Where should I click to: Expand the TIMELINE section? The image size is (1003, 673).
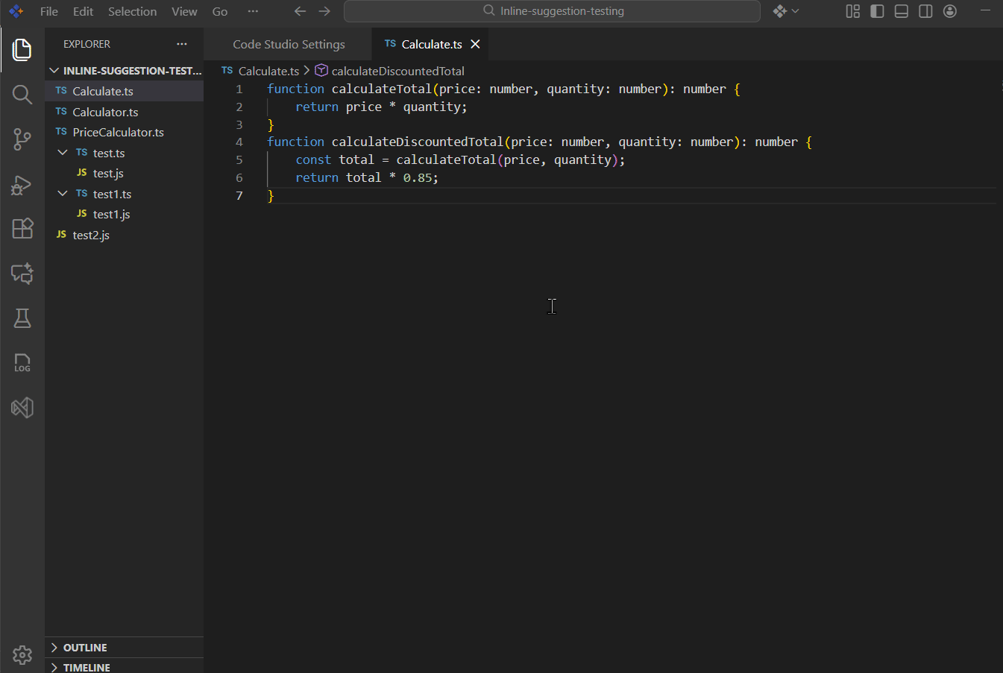[86, 668]
